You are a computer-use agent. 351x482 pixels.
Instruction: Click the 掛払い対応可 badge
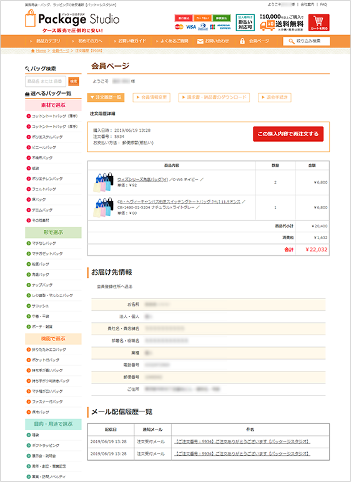(x=245, y=22)
